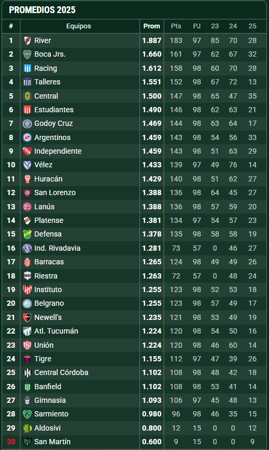Click the River team crest icon

(27, 40)
